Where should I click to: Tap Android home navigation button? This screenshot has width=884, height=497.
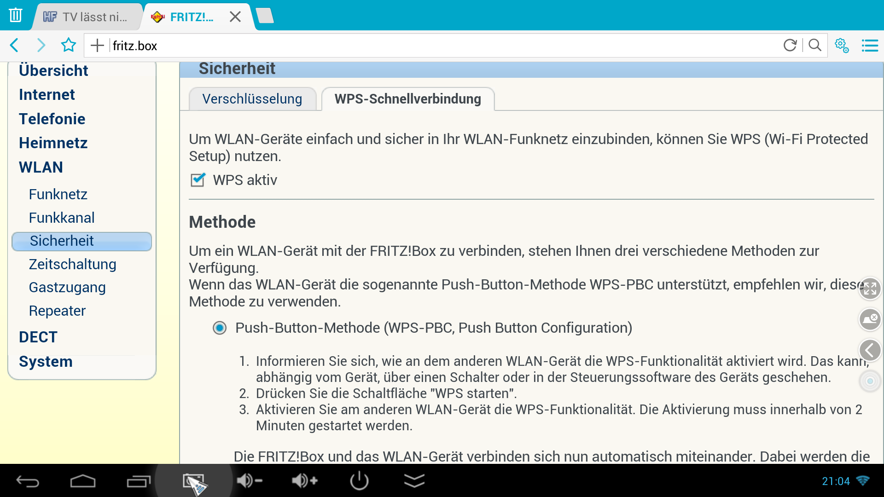pyautogui.click(x=83, y=481)
